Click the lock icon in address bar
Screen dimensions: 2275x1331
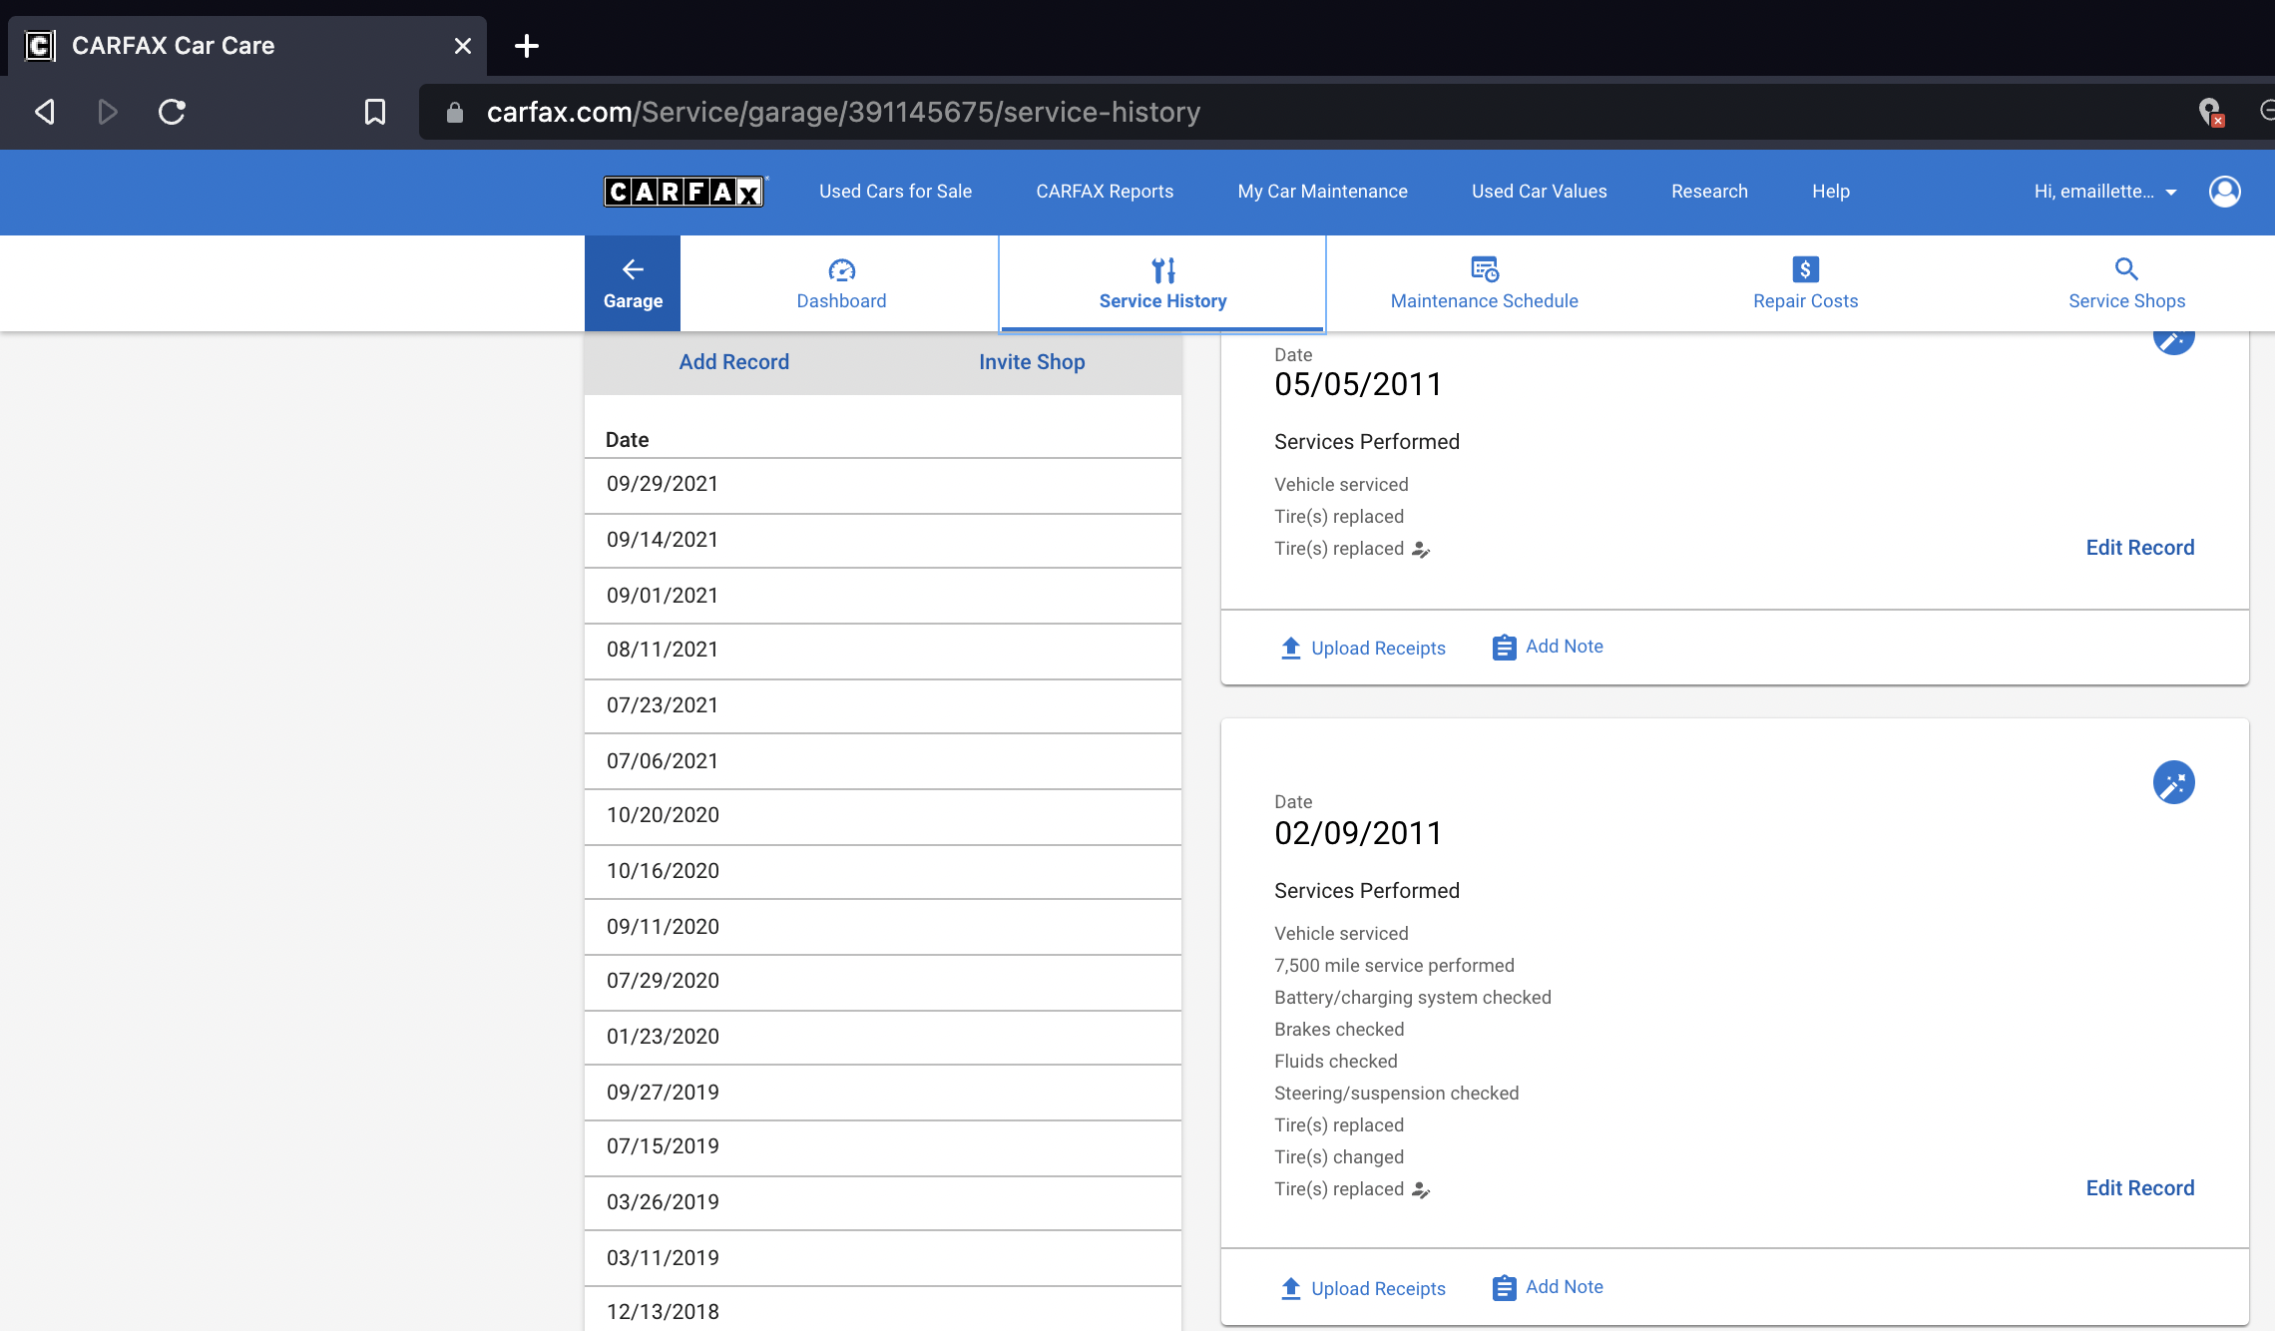[455, 113]
